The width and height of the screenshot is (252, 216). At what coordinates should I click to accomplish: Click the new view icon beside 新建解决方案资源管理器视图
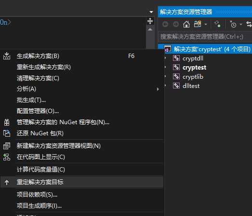pyautogui.click(x=7, y=146)
